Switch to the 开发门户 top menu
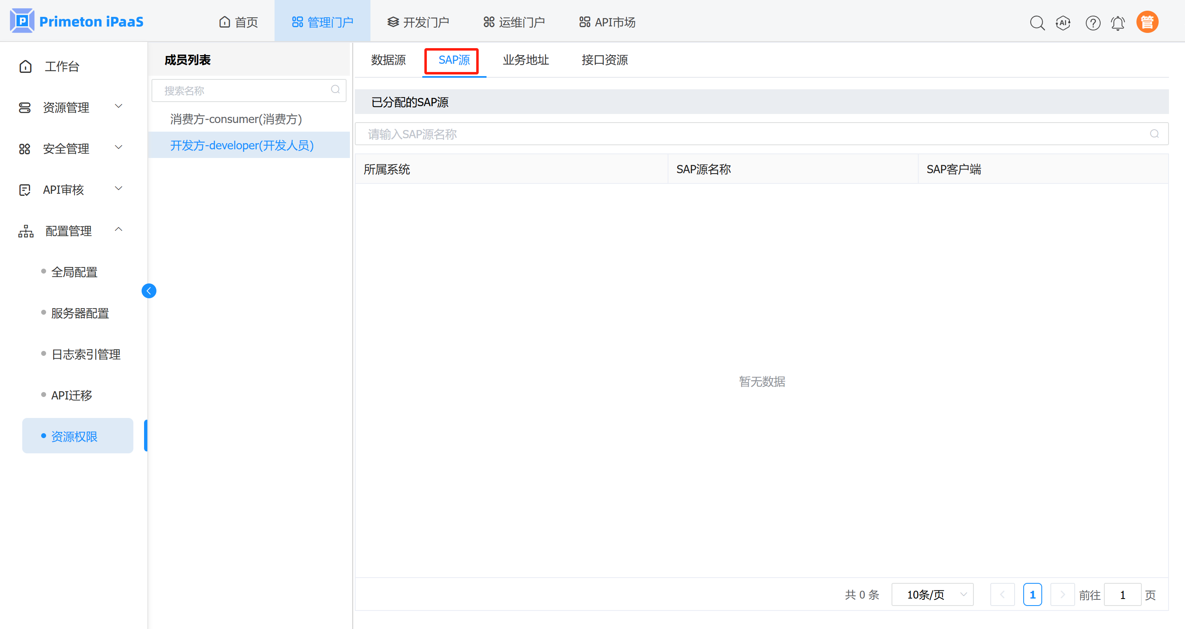The width and height of the screenshot is (1185, 629). (x=418, y=22)
